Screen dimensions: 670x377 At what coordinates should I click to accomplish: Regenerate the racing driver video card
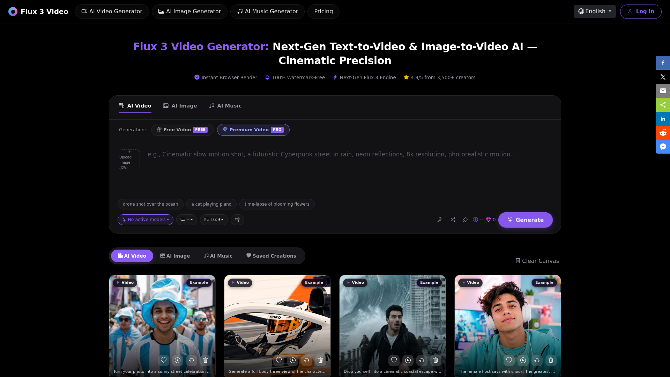click(307, 360)
